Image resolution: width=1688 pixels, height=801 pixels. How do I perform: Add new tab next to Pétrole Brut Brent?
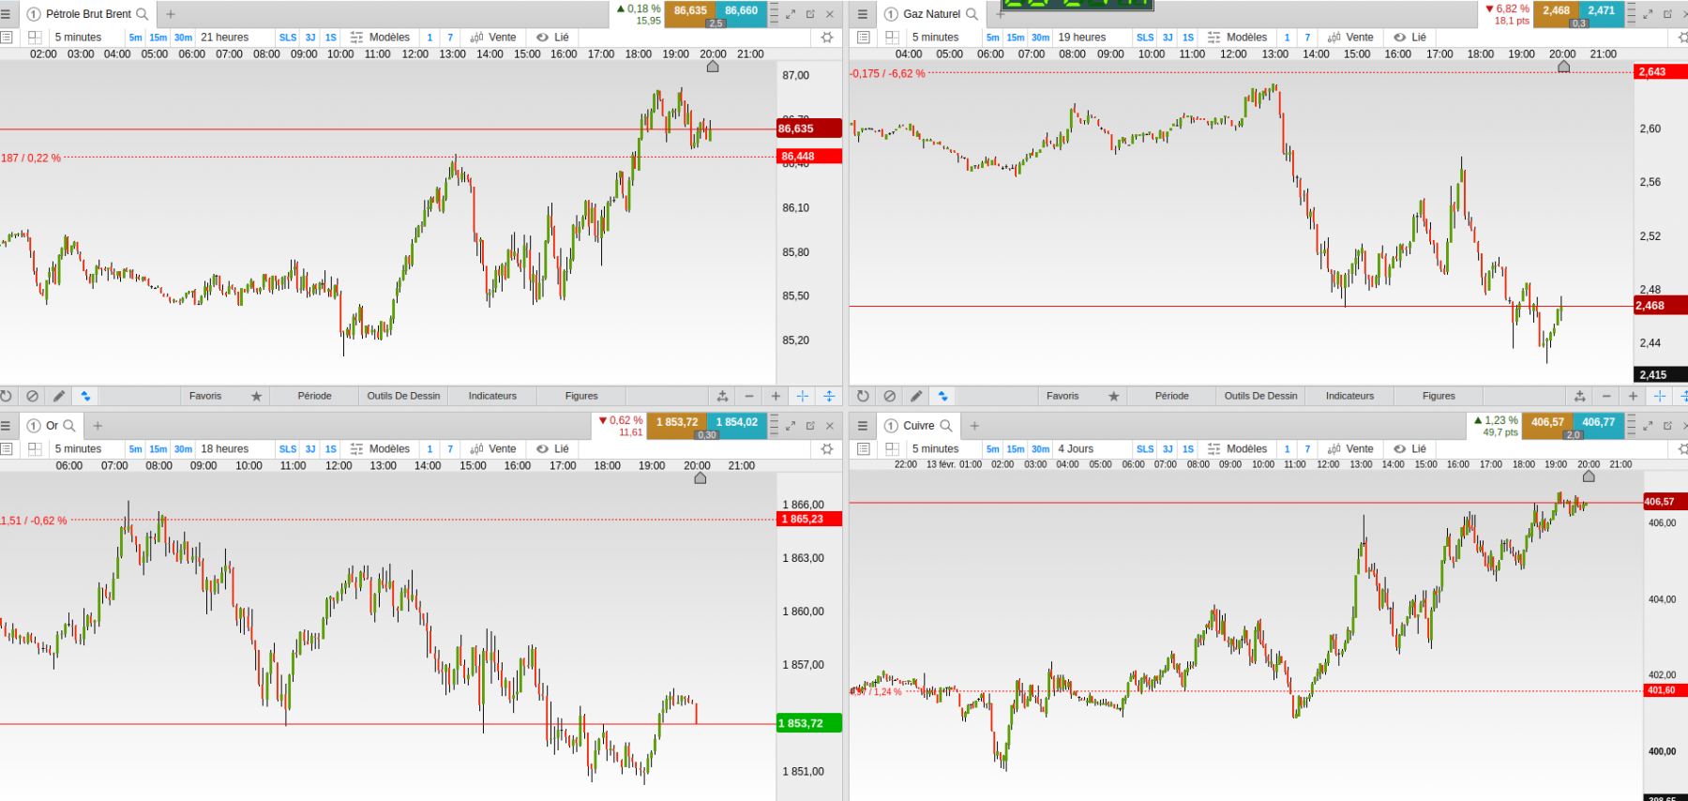pyautogui.click(x=171, y=14)
